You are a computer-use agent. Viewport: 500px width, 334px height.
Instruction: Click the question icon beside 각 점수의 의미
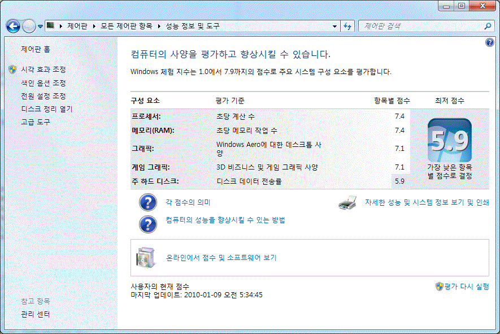147,202
